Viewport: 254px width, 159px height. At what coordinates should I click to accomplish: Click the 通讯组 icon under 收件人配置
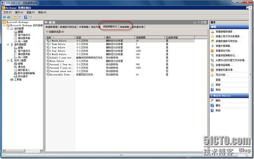pyautogui.click(x=16, y=67)
